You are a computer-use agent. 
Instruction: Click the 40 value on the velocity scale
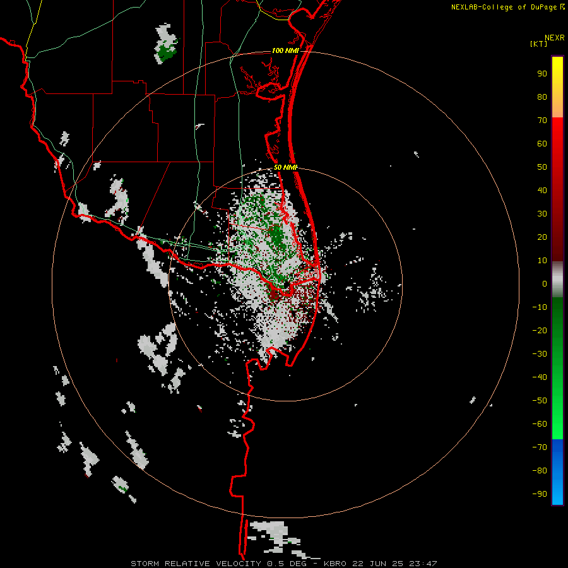point(542,191)
